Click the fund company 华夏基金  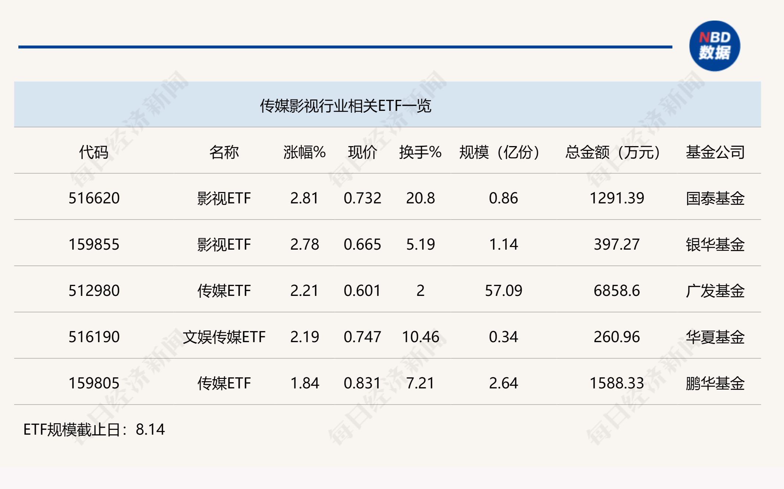point(715,337)
